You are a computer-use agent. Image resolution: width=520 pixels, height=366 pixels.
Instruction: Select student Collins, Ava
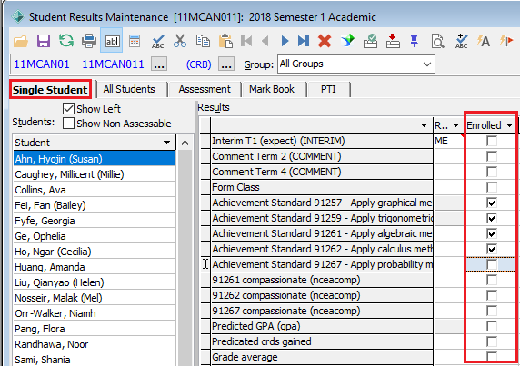95,190
